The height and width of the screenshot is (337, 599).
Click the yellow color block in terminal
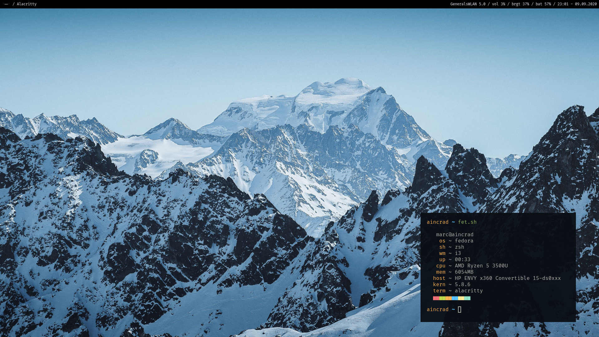click(461, 298)
